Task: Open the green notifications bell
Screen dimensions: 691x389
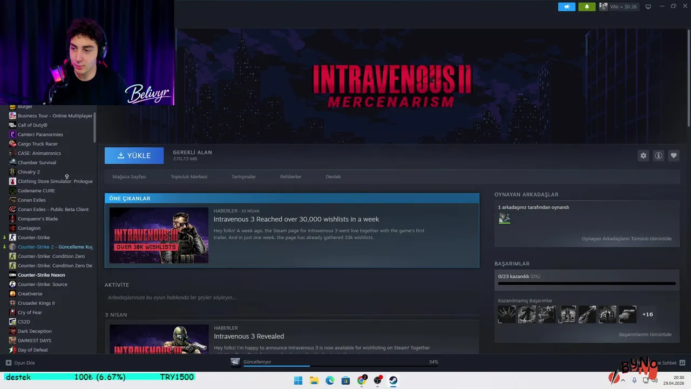Action: pos(587,6)
